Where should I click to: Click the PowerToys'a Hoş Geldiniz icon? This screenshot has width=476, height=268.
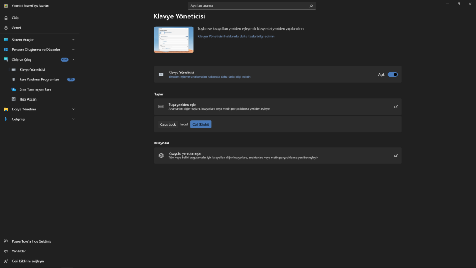pyautogui.click(x=6, y=241)
